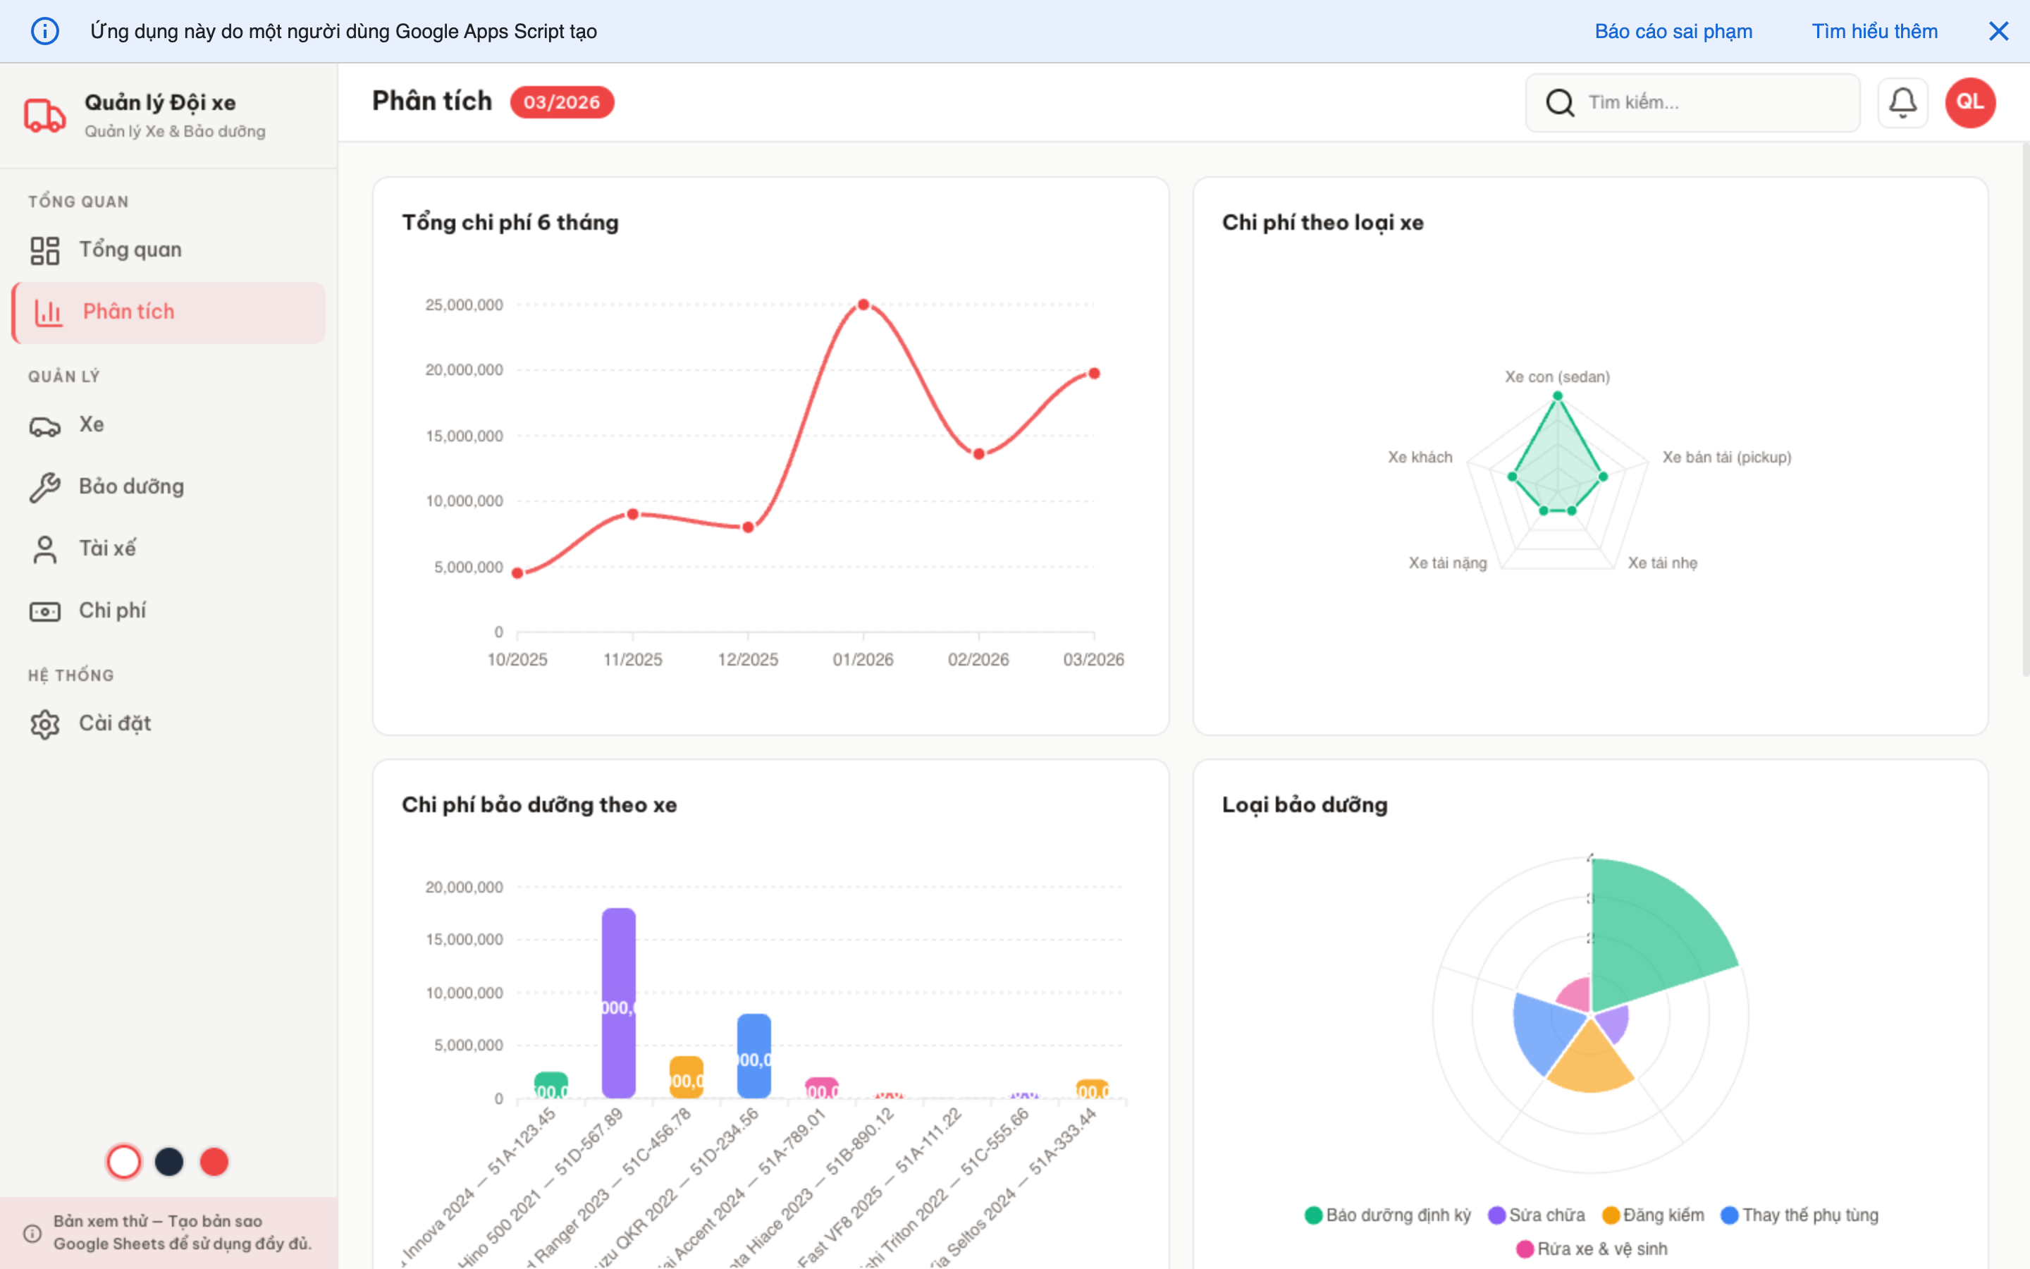The width and height of the screenshot is (2030, 1269).
Task: Click the notification bell icon
Action: pos(1902,102)
